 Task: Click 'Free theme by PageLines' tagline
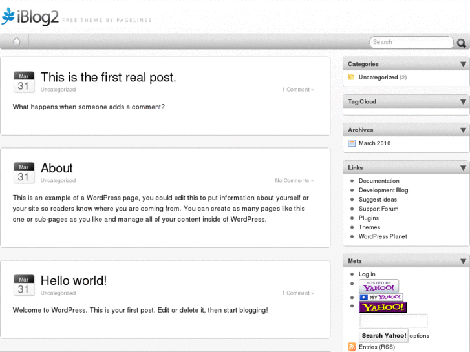click(107, 20)
